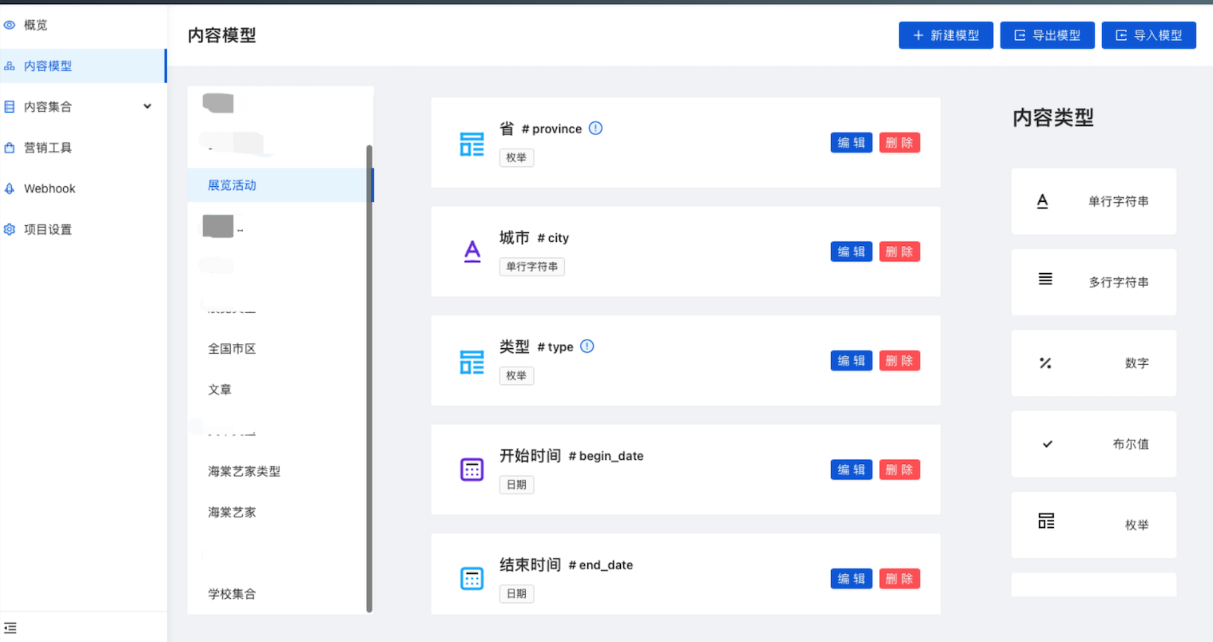Screen dimensions: 1213x642
Task: Click the info icon next to type
Action: click(x=587, y=346)
